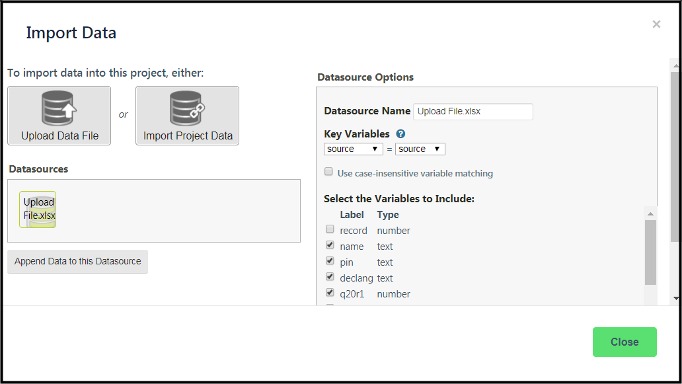Click the Upload Data File button
The image size is (682, 384).
coord(59,116)
